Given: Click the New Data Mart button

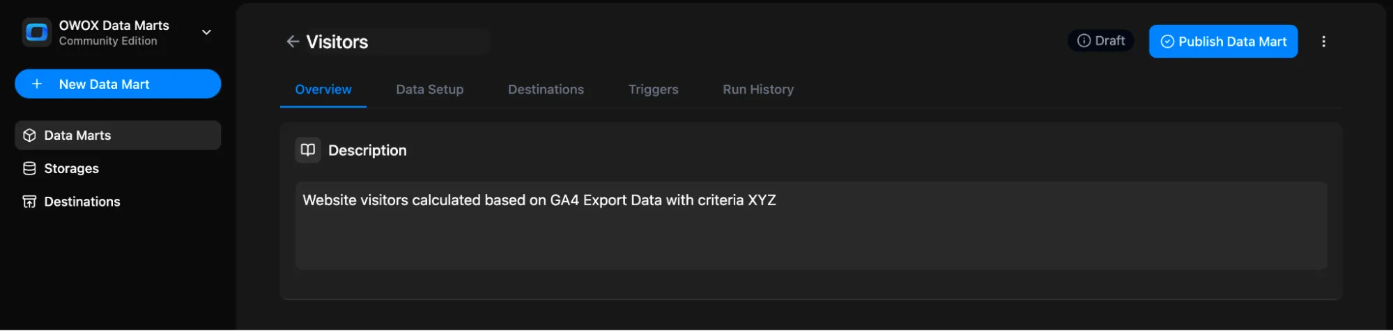Looking at the screenshot, I should pyautogui.click(x=118, y=84).
